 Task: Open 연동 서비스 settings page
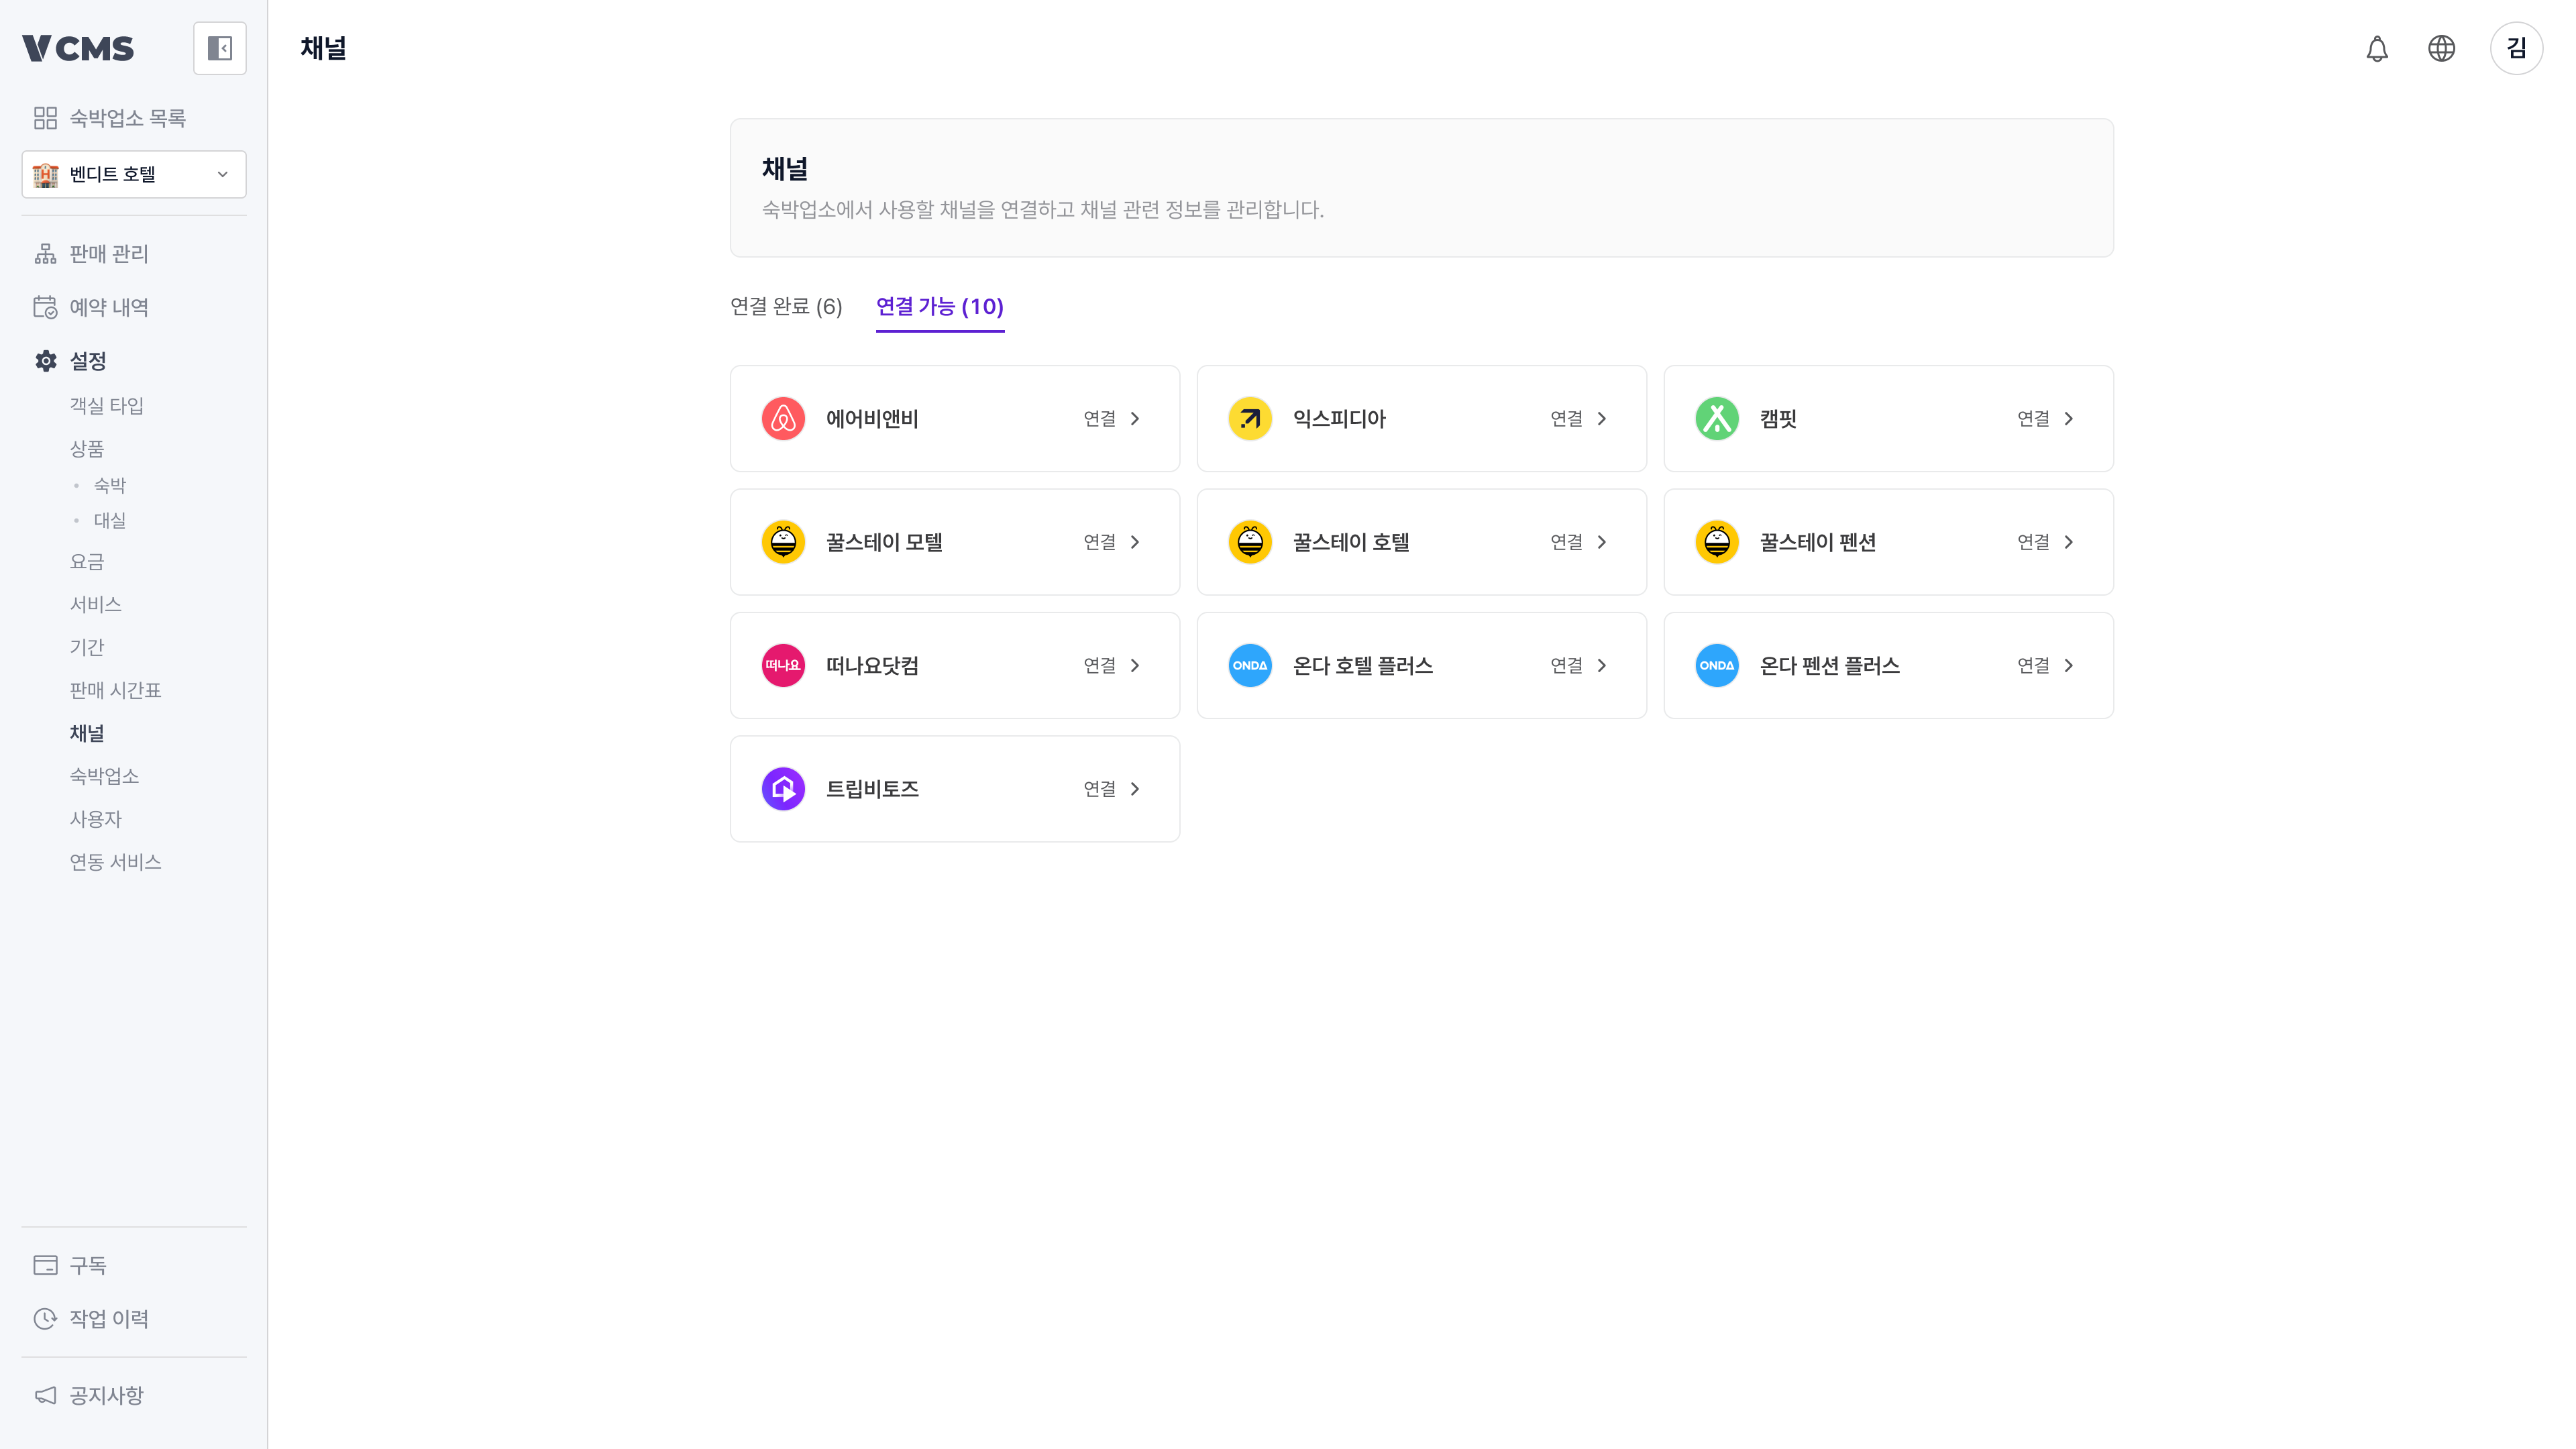coord(115,863)
